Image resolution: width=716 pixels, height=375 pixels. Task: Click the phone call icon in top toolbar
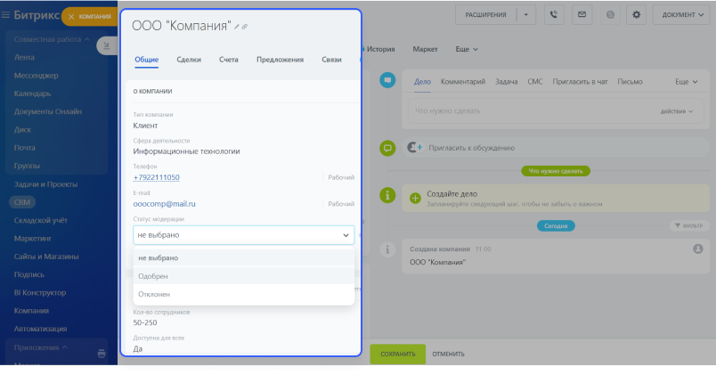click(x=556, y=14)
